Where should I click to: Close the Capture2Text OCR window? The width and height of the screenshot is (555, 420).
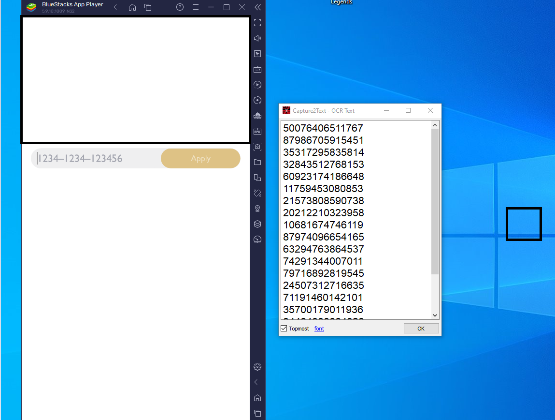[430, 111]
